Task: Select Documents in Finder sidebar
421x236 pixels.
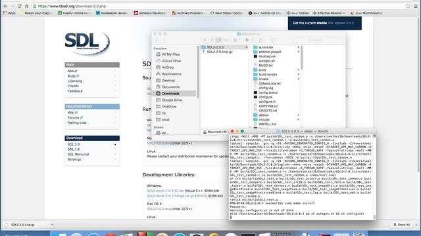Action: (x=170, y=87)
